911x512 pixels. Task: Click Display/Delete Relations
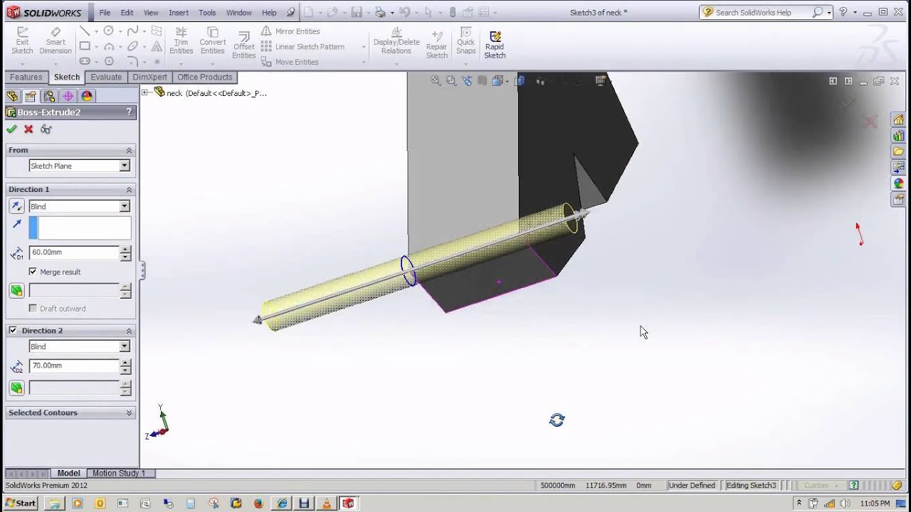[x=396, y=41]
